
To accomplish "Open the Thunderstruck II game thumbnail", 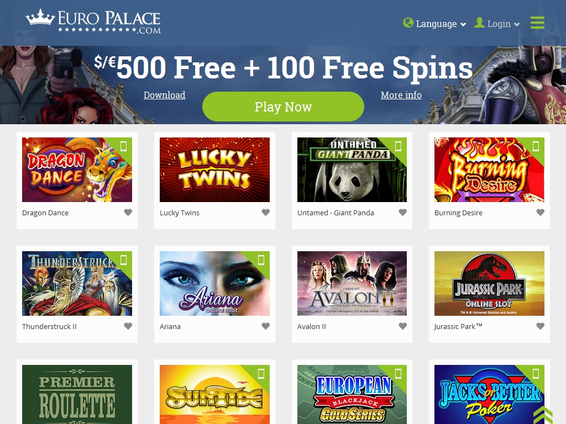I will pos(77,283).
